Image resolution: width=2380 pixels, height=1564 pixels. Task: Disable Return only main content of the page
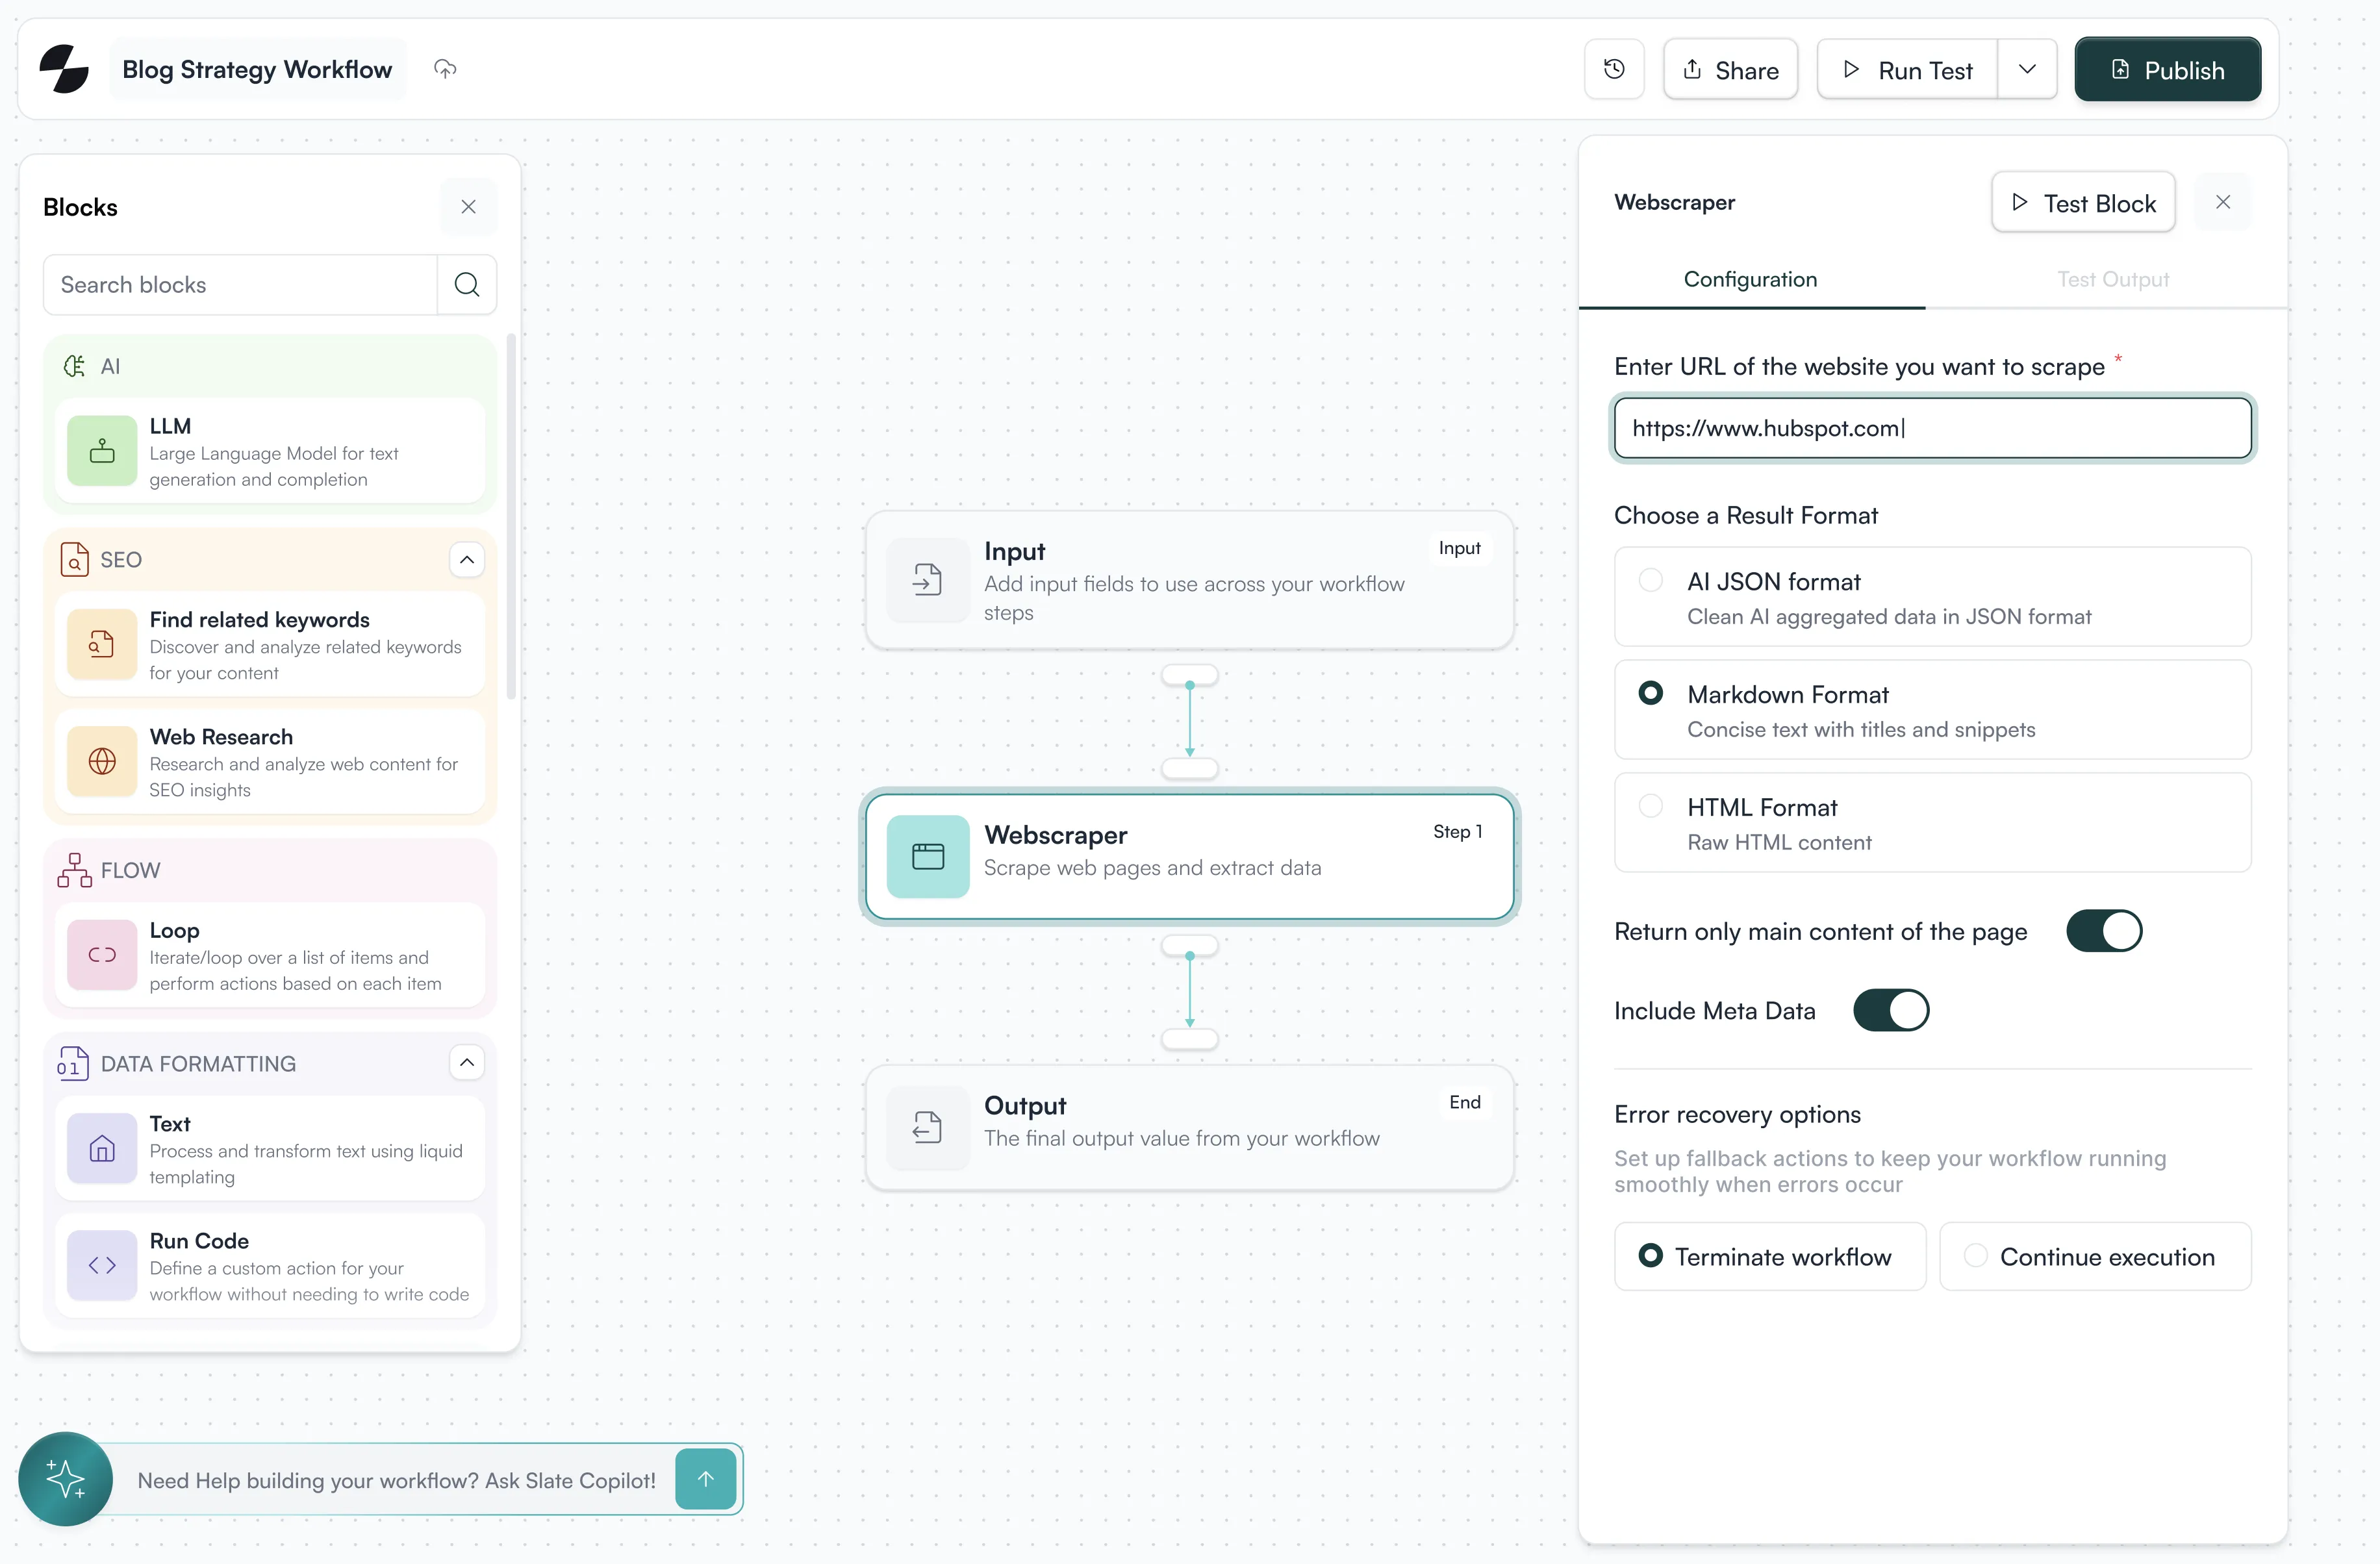pos(2104,931)
